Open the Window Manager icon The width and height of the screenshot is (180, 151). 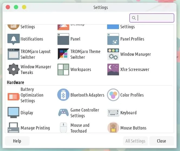click(113, 54)
